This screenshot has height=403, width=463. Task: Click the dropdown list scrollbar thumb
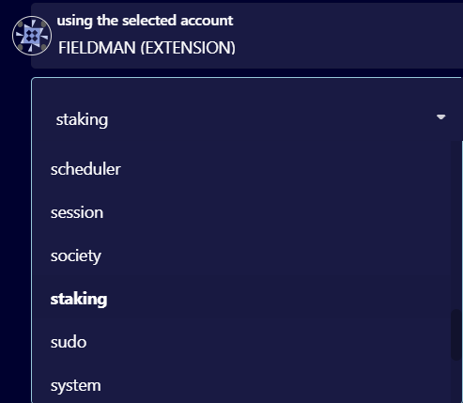point(455,334)
